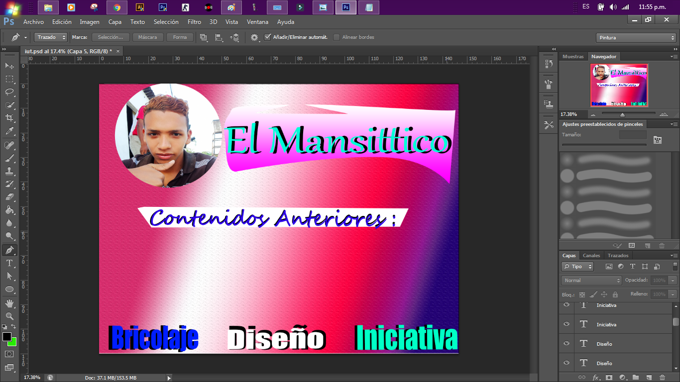Image resolution: width=680 pixels, height=382 pixels.
Task: Open the path operations dropdown
Action: pyautogui.click(x=203, y=37)
